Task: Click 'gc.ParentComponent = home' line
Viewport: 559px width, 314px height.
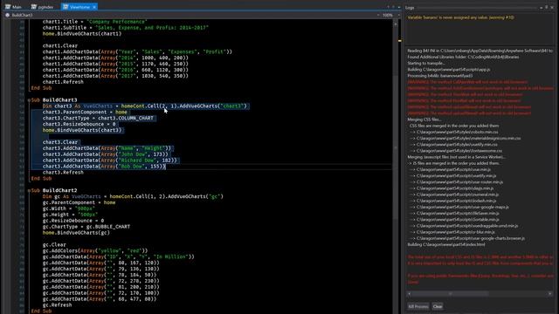Action: 79,202
